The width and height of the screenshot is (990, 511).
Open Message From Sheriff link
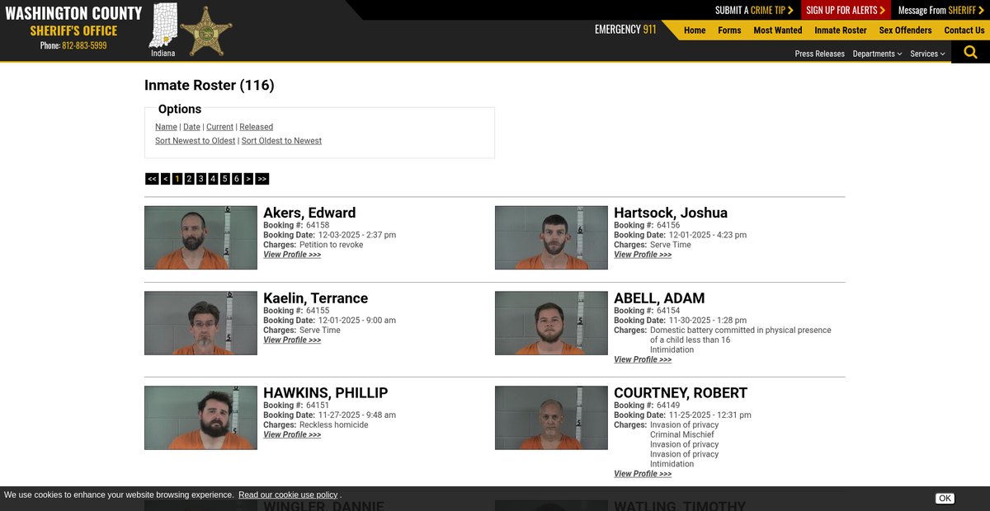[941, 10]
